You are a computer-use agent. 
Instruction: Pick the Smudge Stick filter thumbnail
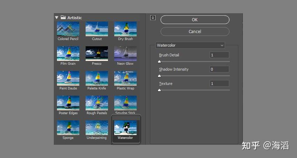pos(125,103)
